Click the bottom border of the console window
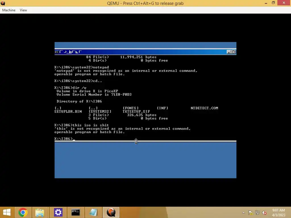 [x=145, y=141]
